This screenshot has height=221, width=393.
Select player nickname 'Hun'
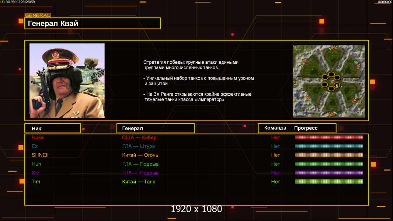pos(36,164)
